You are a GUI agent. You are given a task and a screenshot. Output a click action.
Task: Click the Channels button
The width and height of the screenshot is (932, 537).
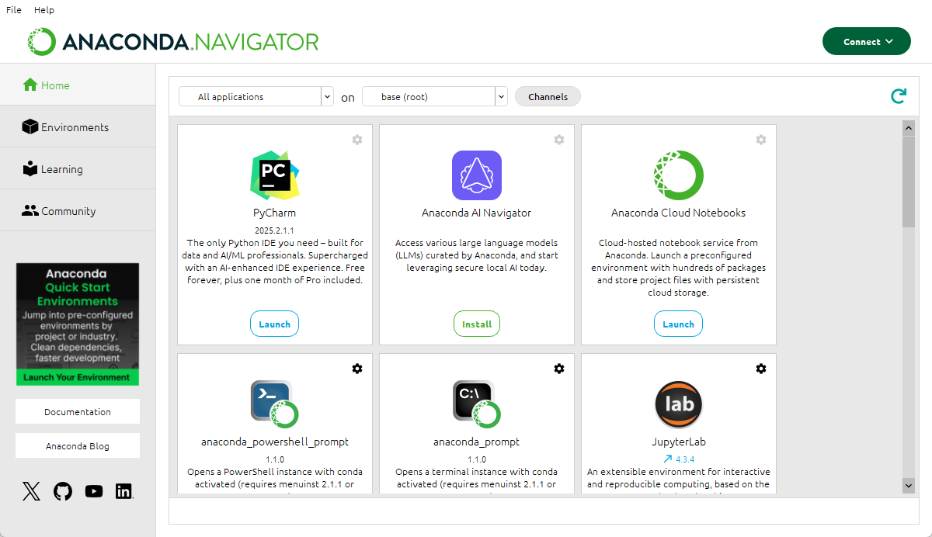pyautogui.click(x=548, y=96)
